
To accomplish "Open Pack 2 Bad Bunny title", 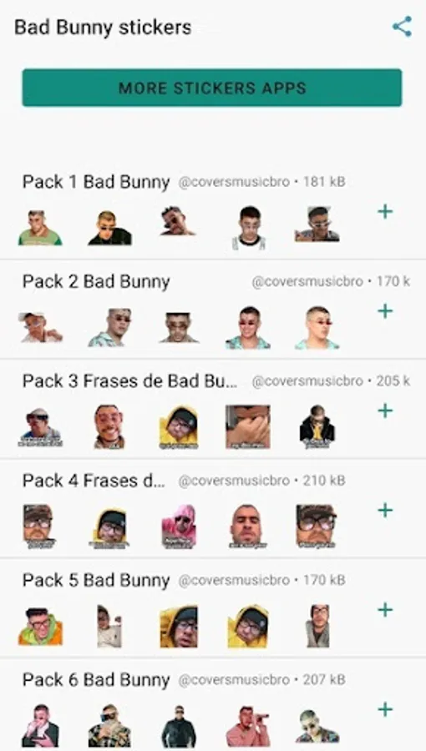I will pyautogui.click(x=96, y=282).
